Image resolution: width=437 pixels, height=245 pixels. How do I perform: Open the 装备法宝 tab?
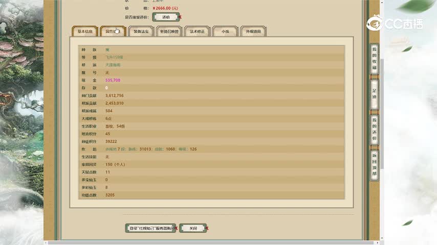coord(141,32)
